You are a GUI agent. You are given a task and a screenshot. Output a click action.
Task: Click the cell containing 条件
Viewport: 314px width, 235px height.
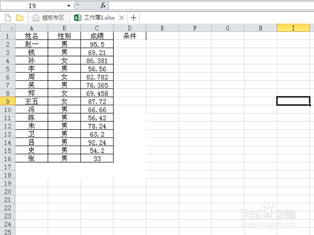pyautogui.click(x=130, y=36)
